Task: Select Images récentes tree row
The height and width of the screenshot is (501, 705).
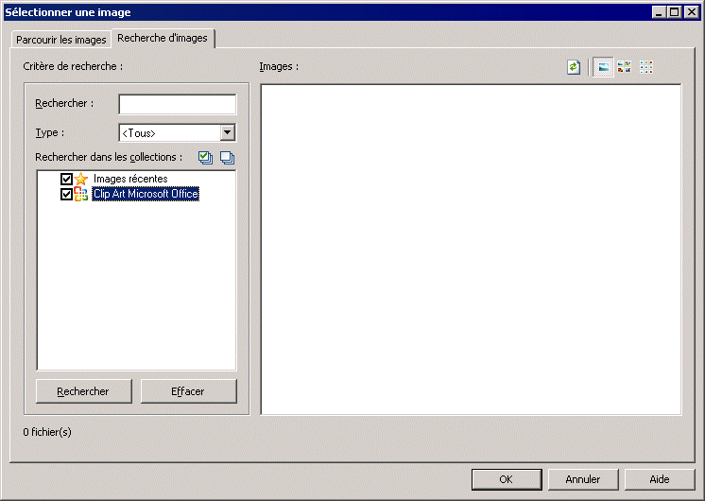Action: tap(130, 179)
